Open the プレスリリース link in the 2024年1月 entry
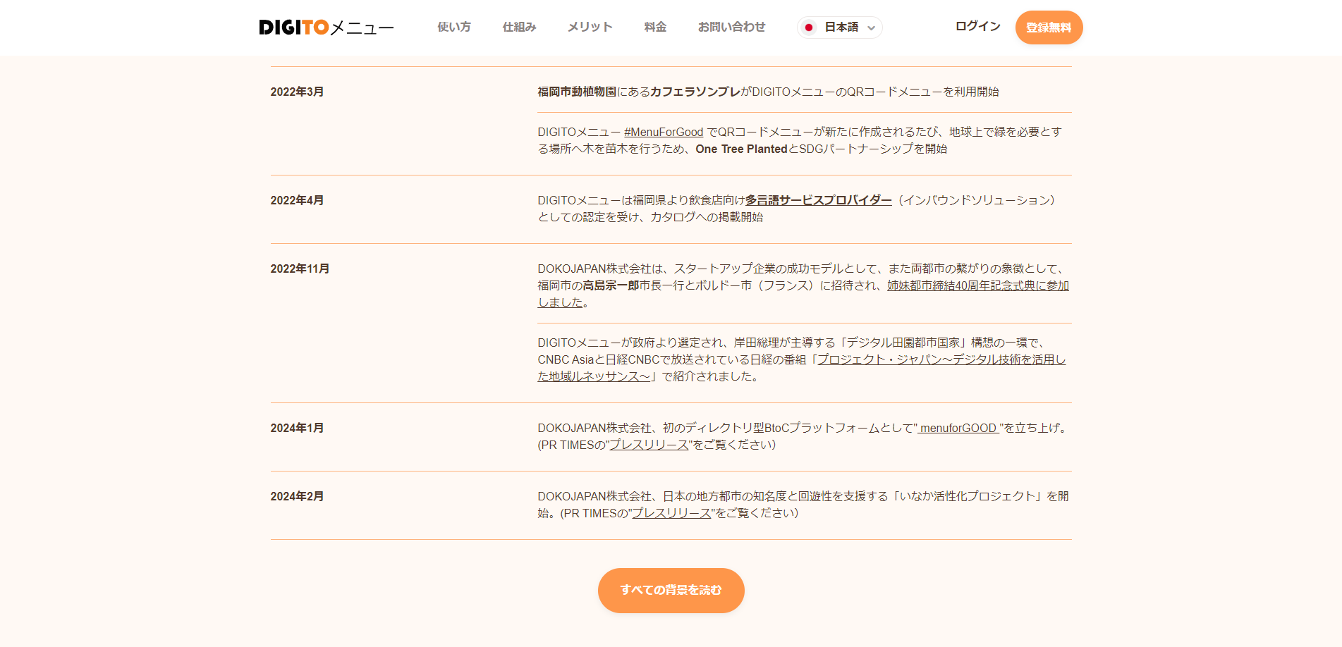Image resolution: width=1342 pixels, height=647 pixels. (649, 445)
